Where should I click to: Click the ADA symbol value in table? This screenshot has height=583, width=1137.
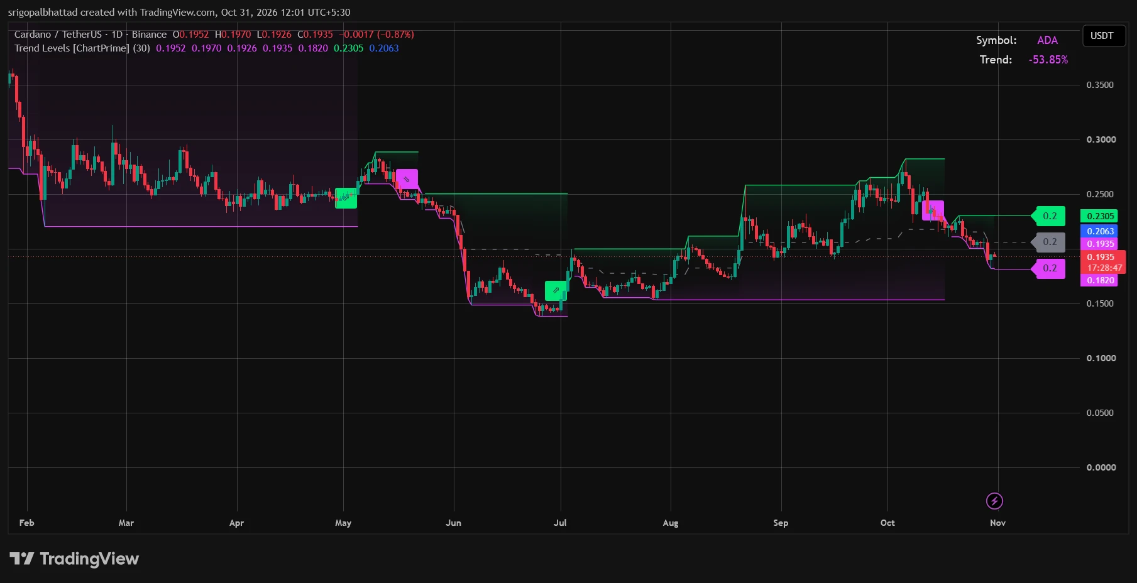click(x=1047, y=40)
